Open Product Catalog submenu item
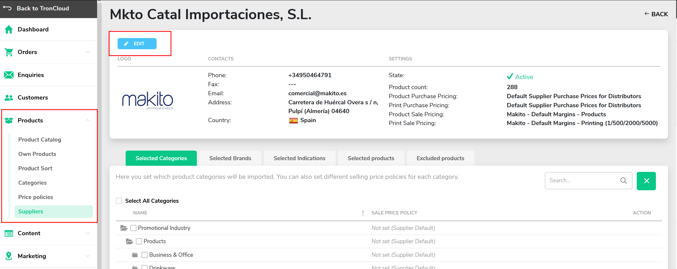Viewport: 677px width, 269px height. 40,140
